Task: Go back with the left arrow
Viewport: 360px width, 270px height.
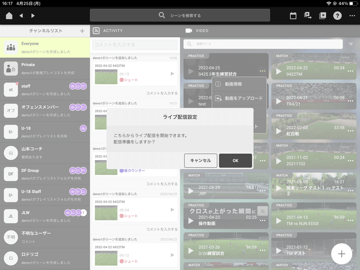Action: 21,16
